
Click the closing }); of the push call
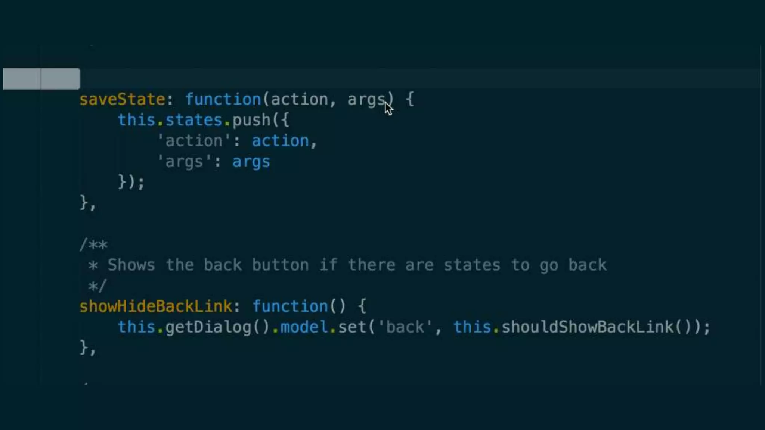(131, 182)
